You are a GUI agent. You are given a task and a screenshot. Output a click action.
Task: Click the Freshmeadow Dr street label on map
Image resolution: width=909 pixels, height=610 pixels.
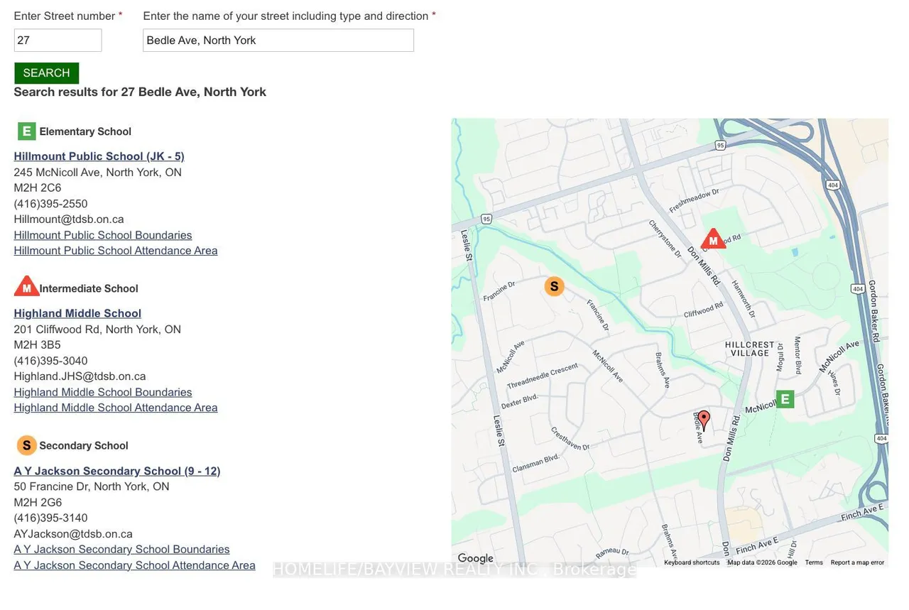694,200
